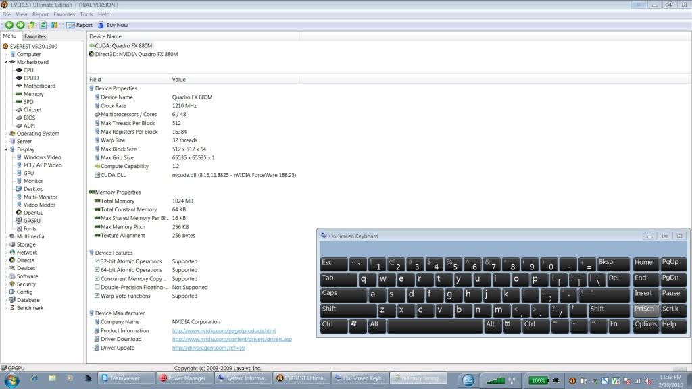
Task: Switch to the Favorites tab
Action: tap(35, 36)
